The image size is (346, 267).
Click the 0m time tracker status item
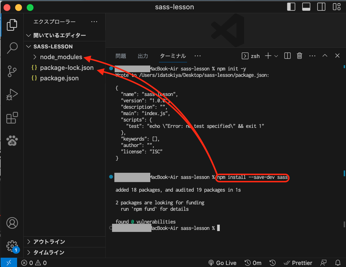point(253,263)
